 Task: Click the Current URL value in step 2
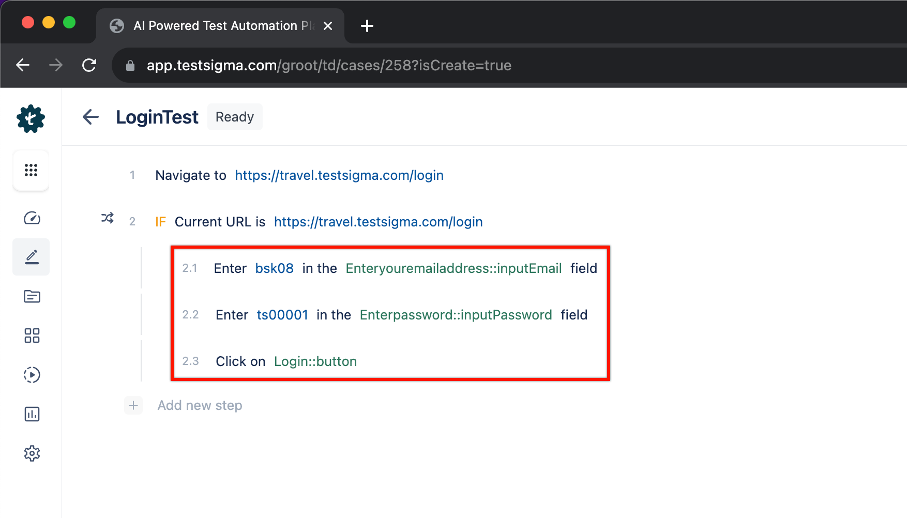coord(379,222)
